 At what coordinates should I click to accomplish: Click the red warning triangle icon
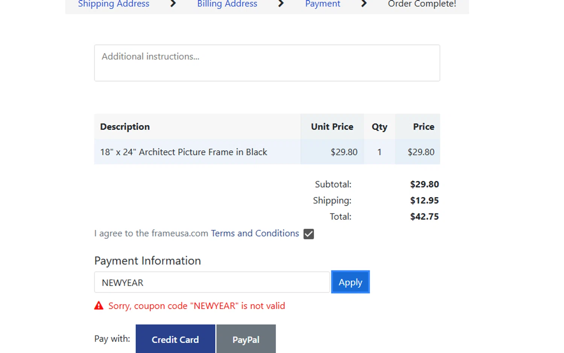pyautogui.click(x=99, y=305)
